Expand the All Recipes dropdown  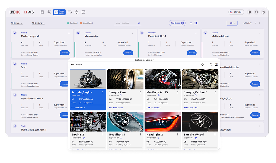(x=16, y=23)
